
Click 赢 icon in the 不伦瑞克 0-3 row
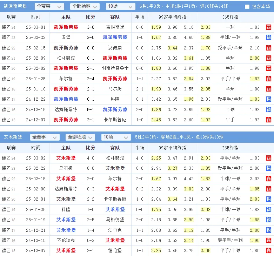[x=268, y=241]
